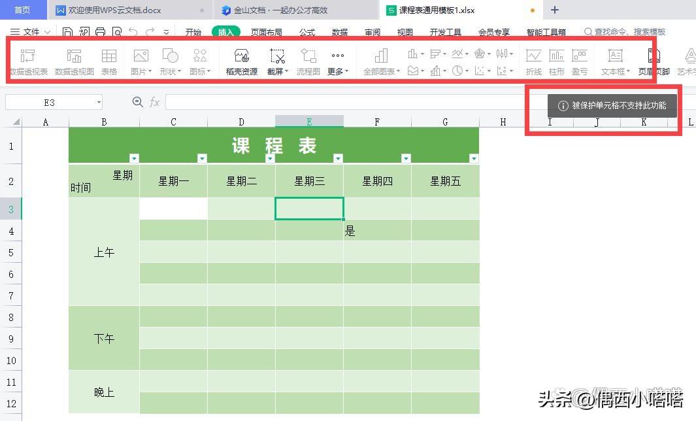Image resolution: width=696 pixels, height=421 pixels.
Task: Switch to the 智能工具箱 ribbon tab
Action: click(x=546, y=32)
